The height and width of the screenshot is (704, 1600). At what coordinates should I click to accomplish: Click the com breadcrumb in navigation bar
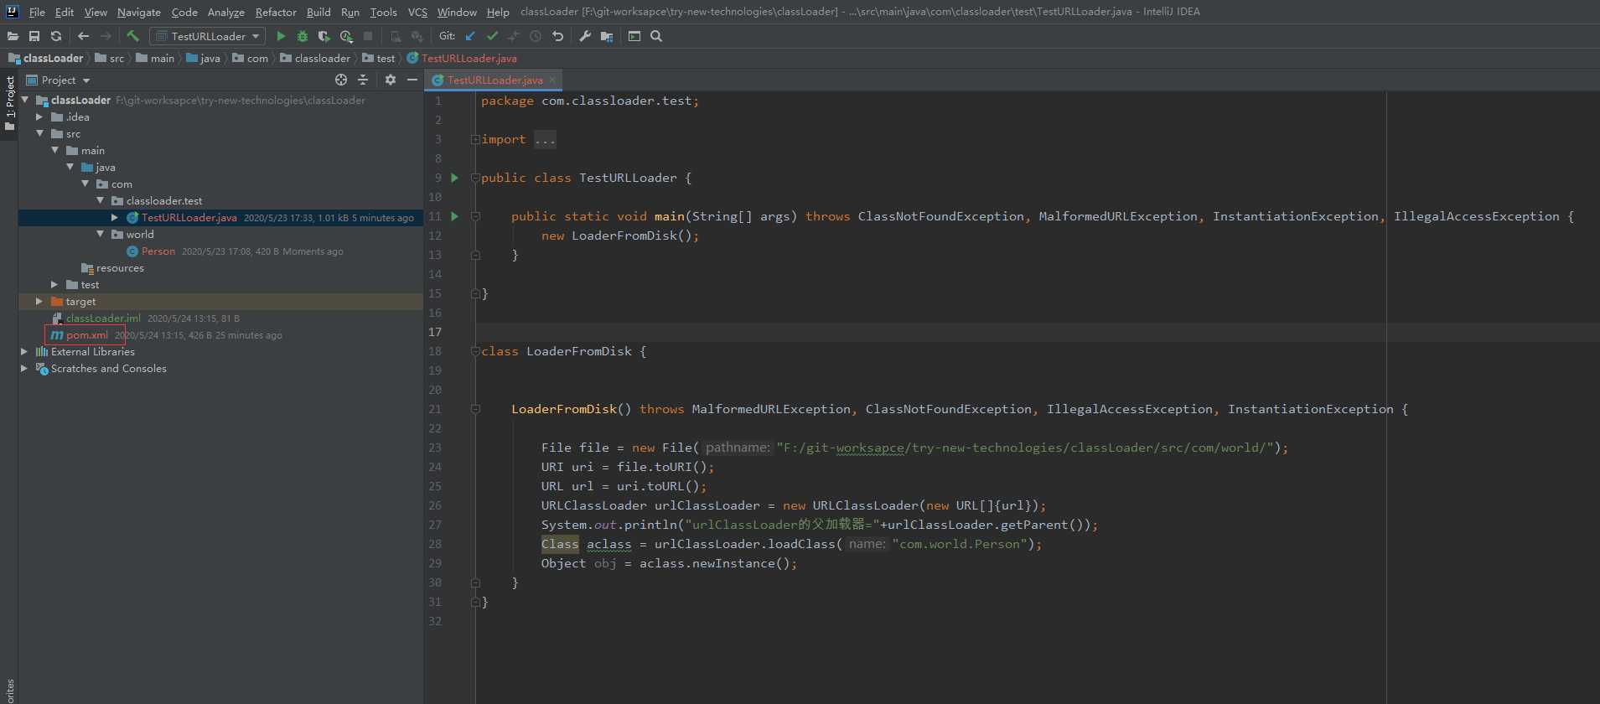[251, 58]
